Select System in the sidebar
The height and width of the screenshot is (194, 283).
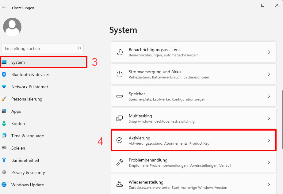tap(44, 62)
